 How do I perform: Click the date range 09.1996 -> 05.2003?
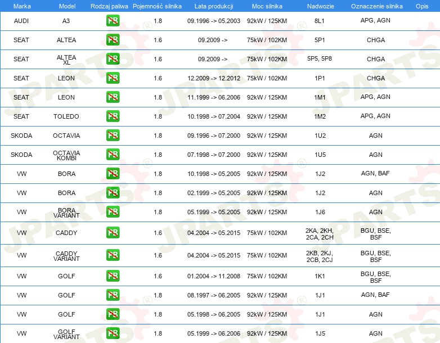(214, 21)
